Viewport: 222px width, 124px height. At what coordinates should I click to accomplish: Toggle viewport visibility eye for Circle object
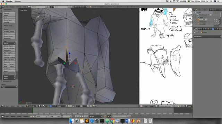pyautogui.click(x=214, y=19)
